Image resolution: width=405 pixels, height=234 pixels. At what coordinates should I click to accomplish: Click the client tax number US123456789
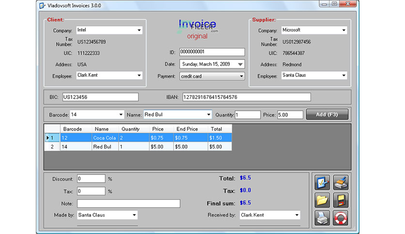coord(92,42)
